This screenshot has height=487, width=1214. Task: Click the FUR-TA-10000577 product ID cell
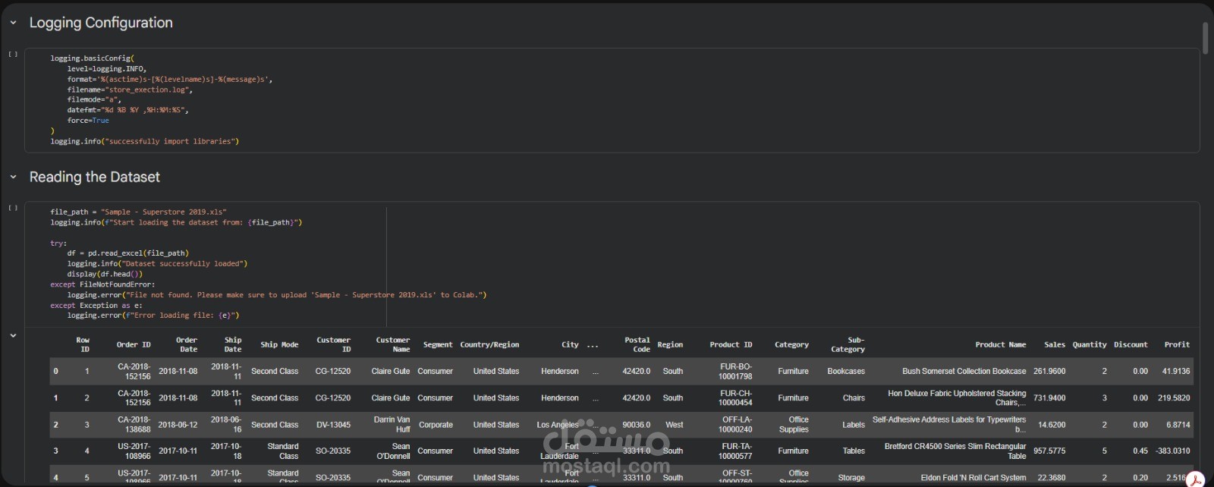pyautogui.click(x=735, y=451)
